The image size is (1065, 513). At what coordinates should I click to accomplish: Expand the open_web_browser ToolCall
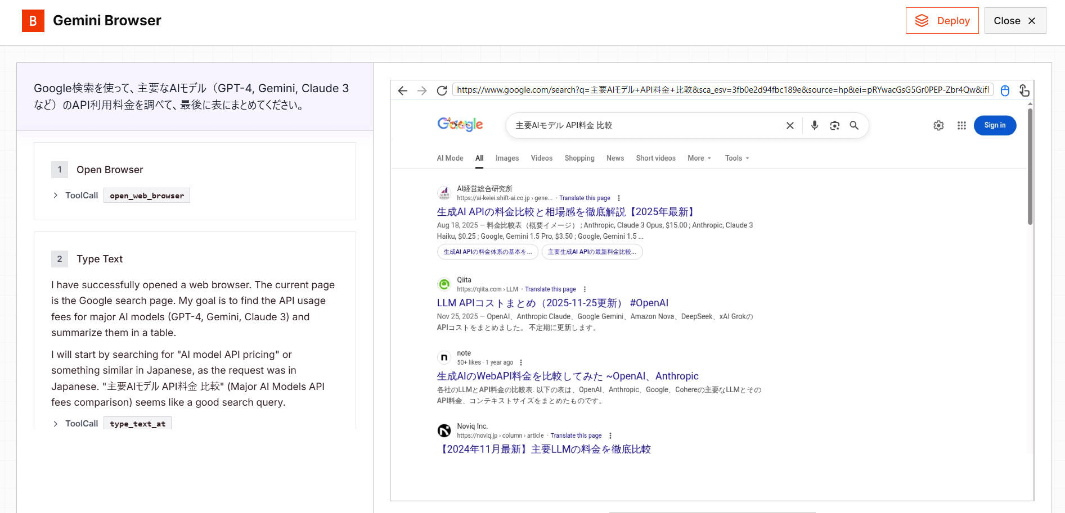tap(55, 196)
